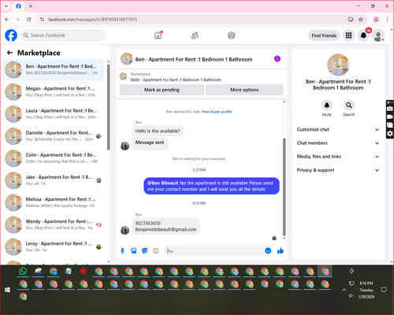Open Wendy's apartment conversation
Image resolution: width=394 pixels, height=315 pixels.
(53, 224)
